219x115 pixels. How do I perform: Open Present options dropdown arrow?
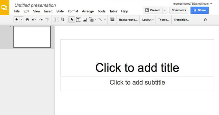click(165, 10)
